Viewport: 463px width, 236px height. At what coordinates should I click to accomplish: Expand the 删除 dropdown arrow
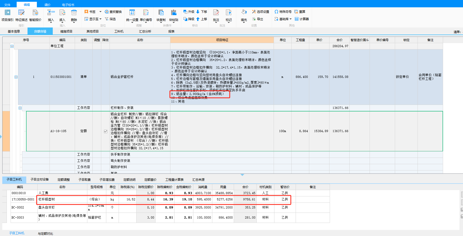pos(74,23)
